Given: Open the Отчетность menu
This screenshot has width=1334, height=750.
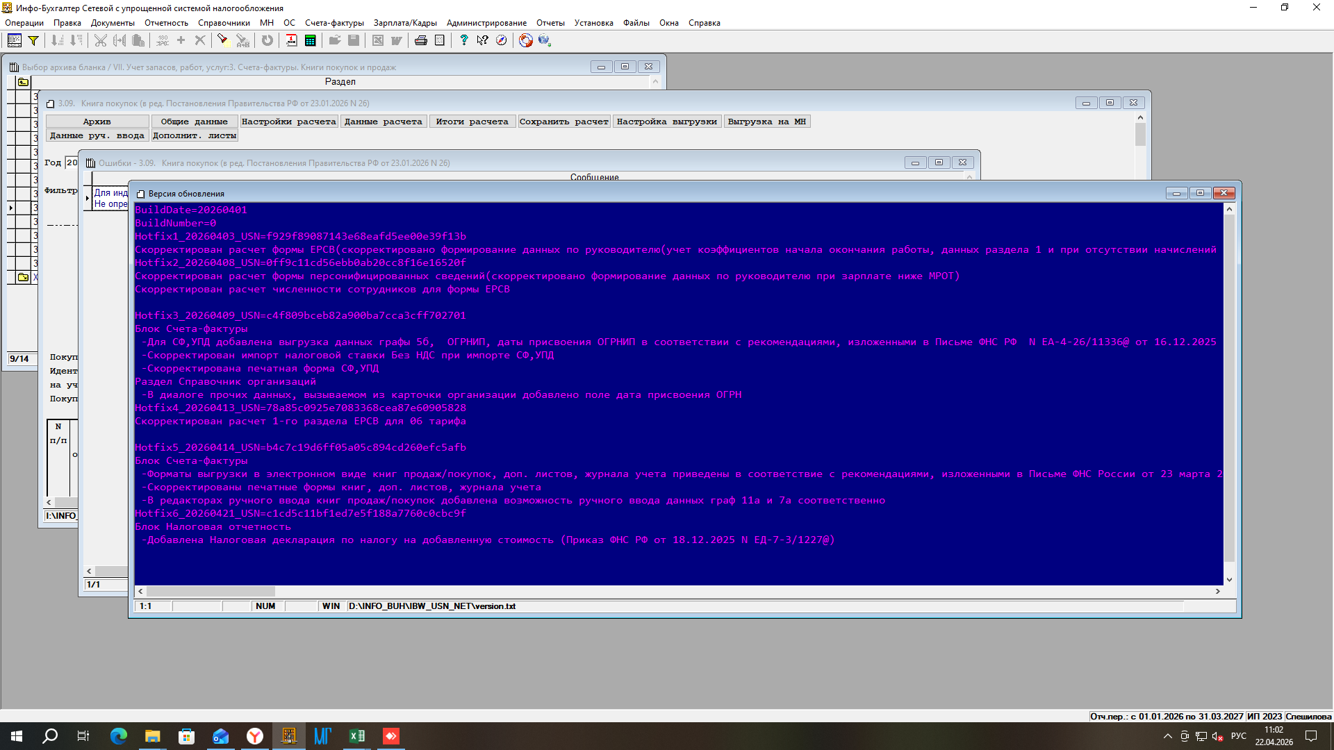Looking at the screenshot, I should 166,23.
